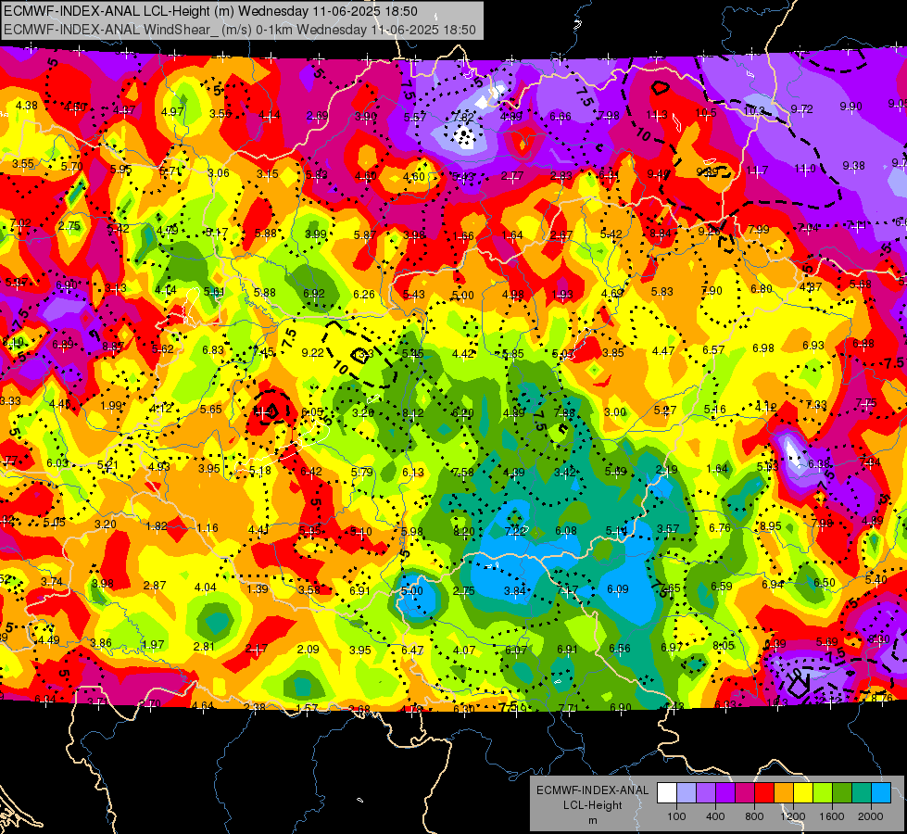Viewport: 907px width, 834px height.
Task: Click the magenta legend swatch left of 800
Action: click(x=745, y=793)
